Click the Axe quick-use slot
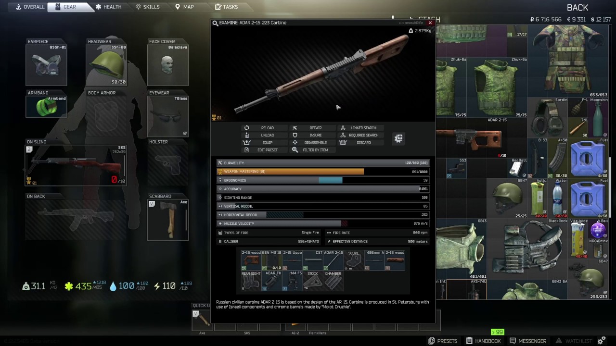This screenshot has height=346, width=616. 202,321
